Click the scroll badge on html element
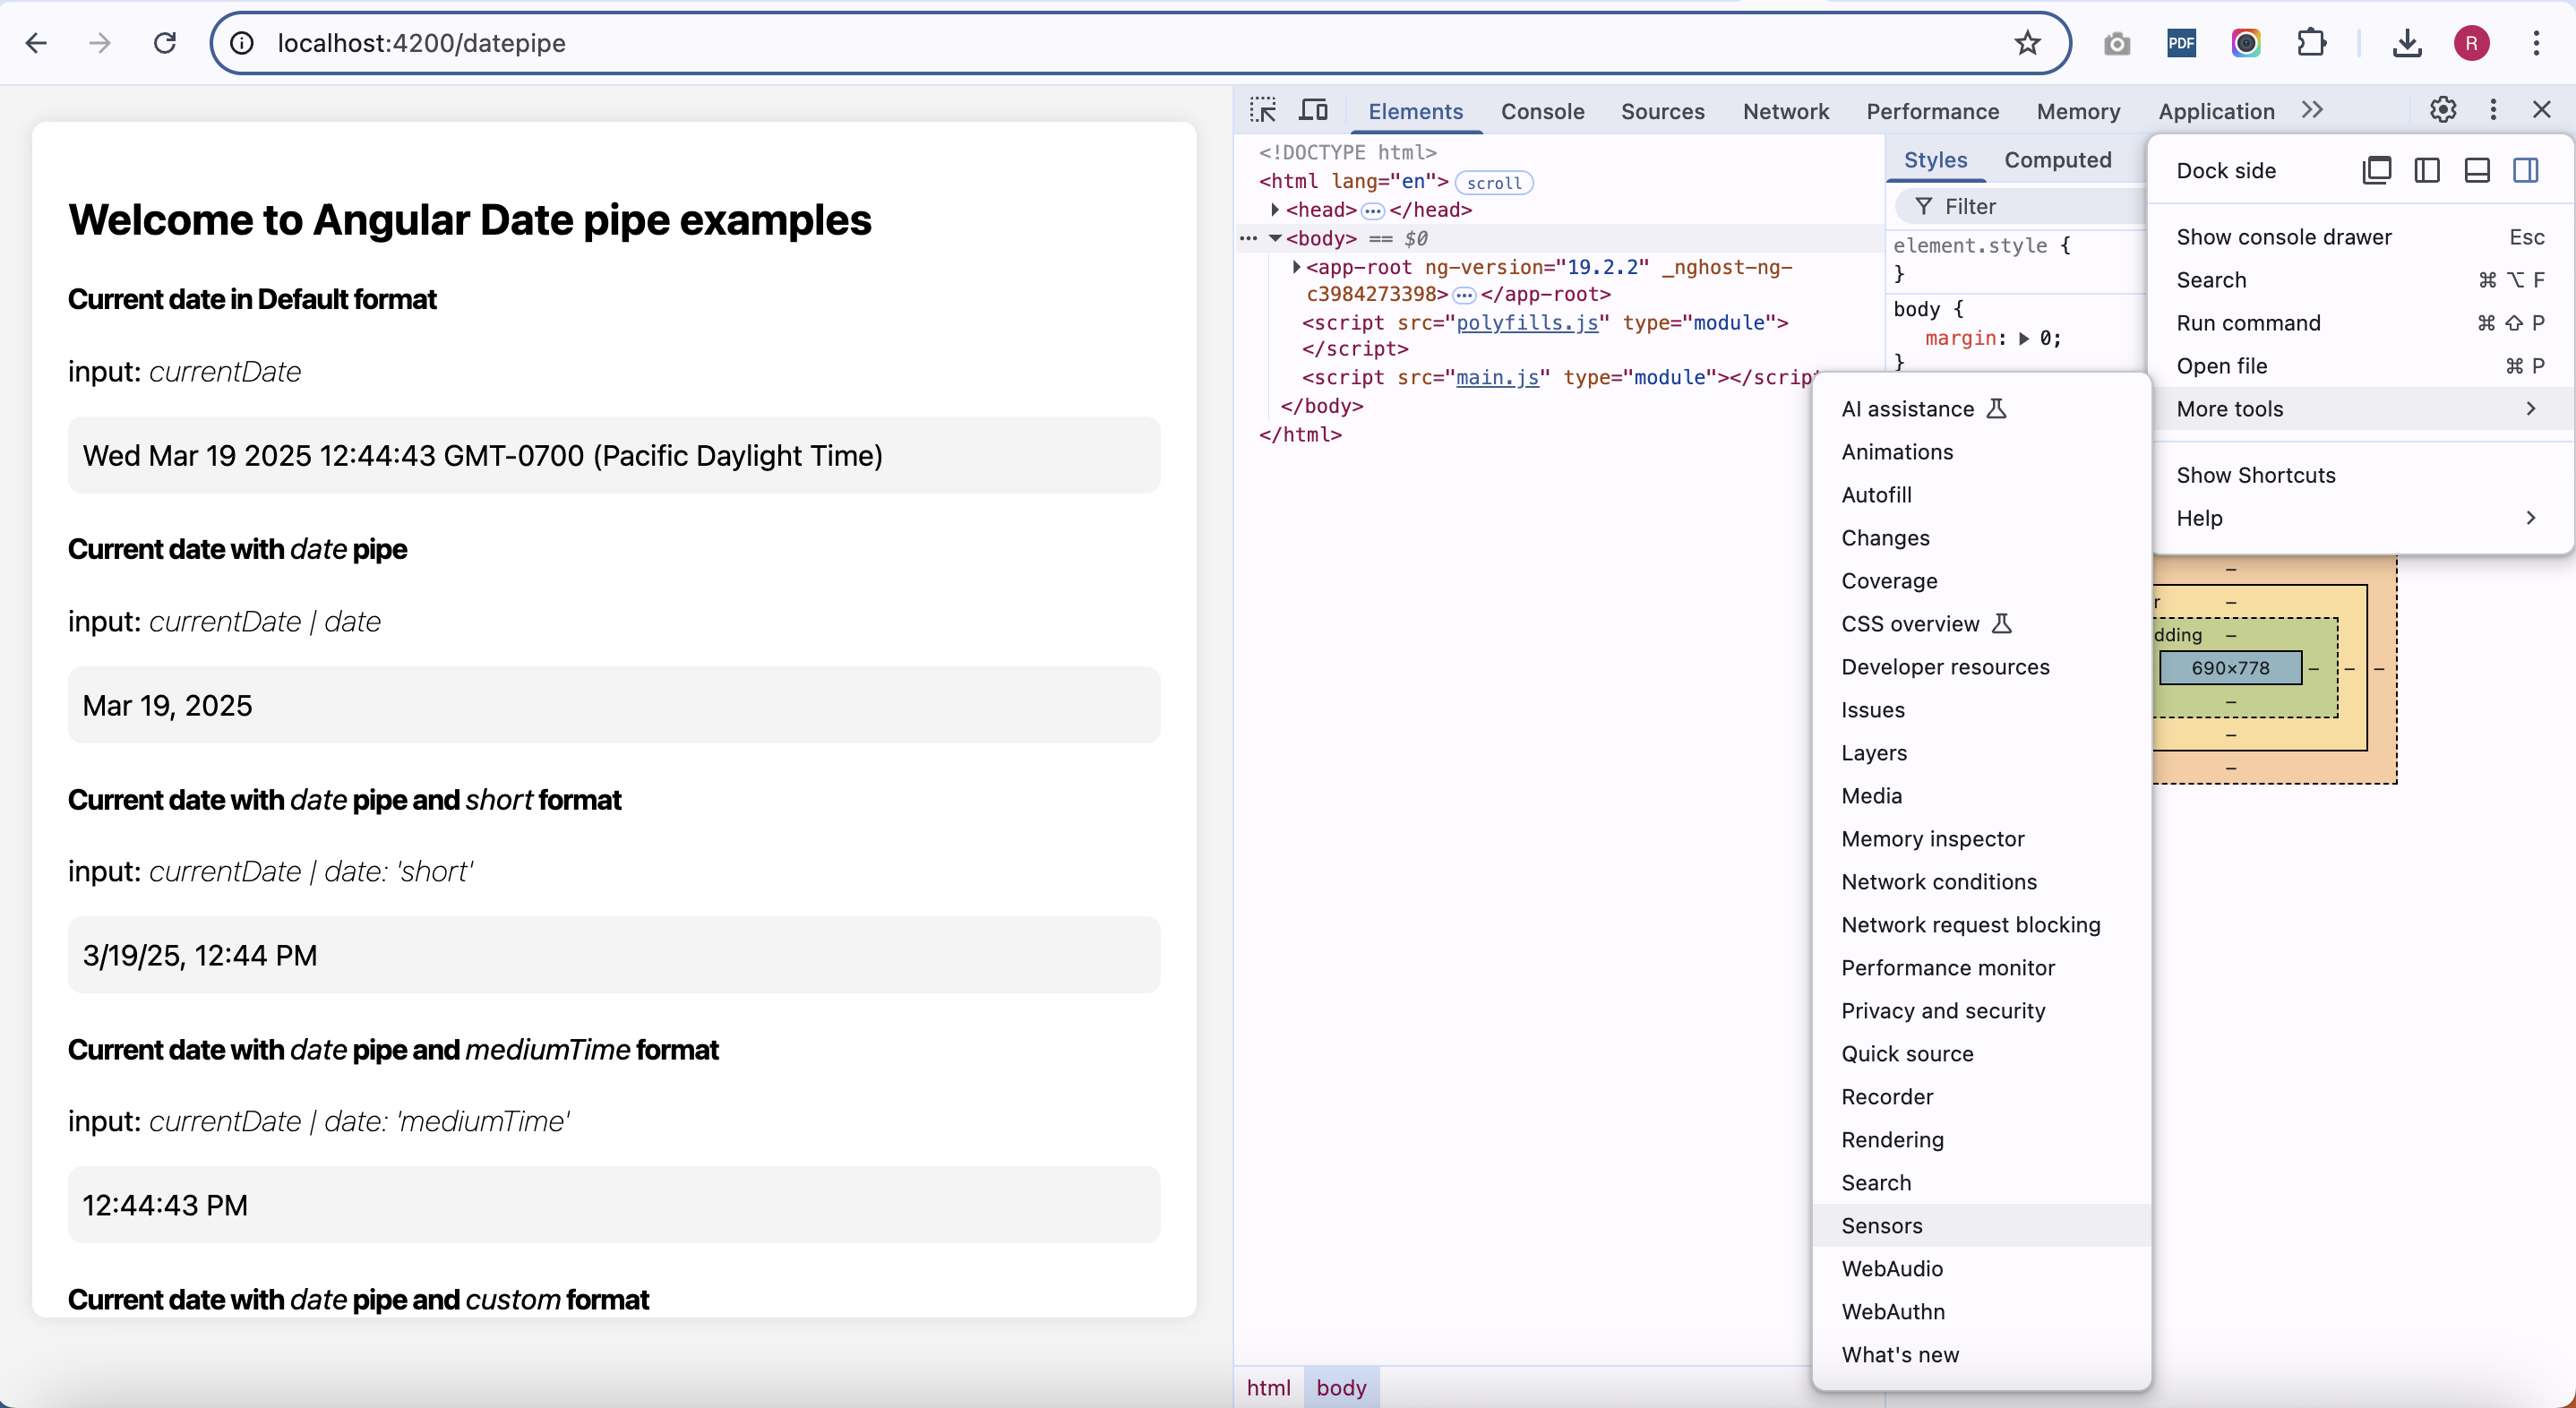The height and width of the screenshot is (1408, 2576). pos(1494,182)
